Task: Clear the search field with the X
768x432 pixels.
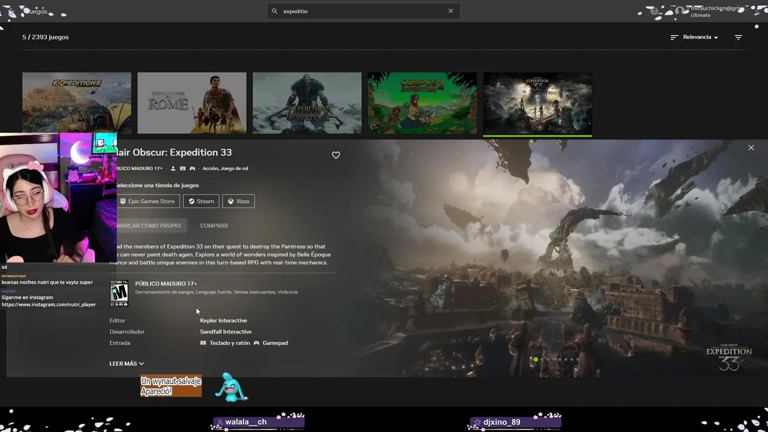Action: 451,11
